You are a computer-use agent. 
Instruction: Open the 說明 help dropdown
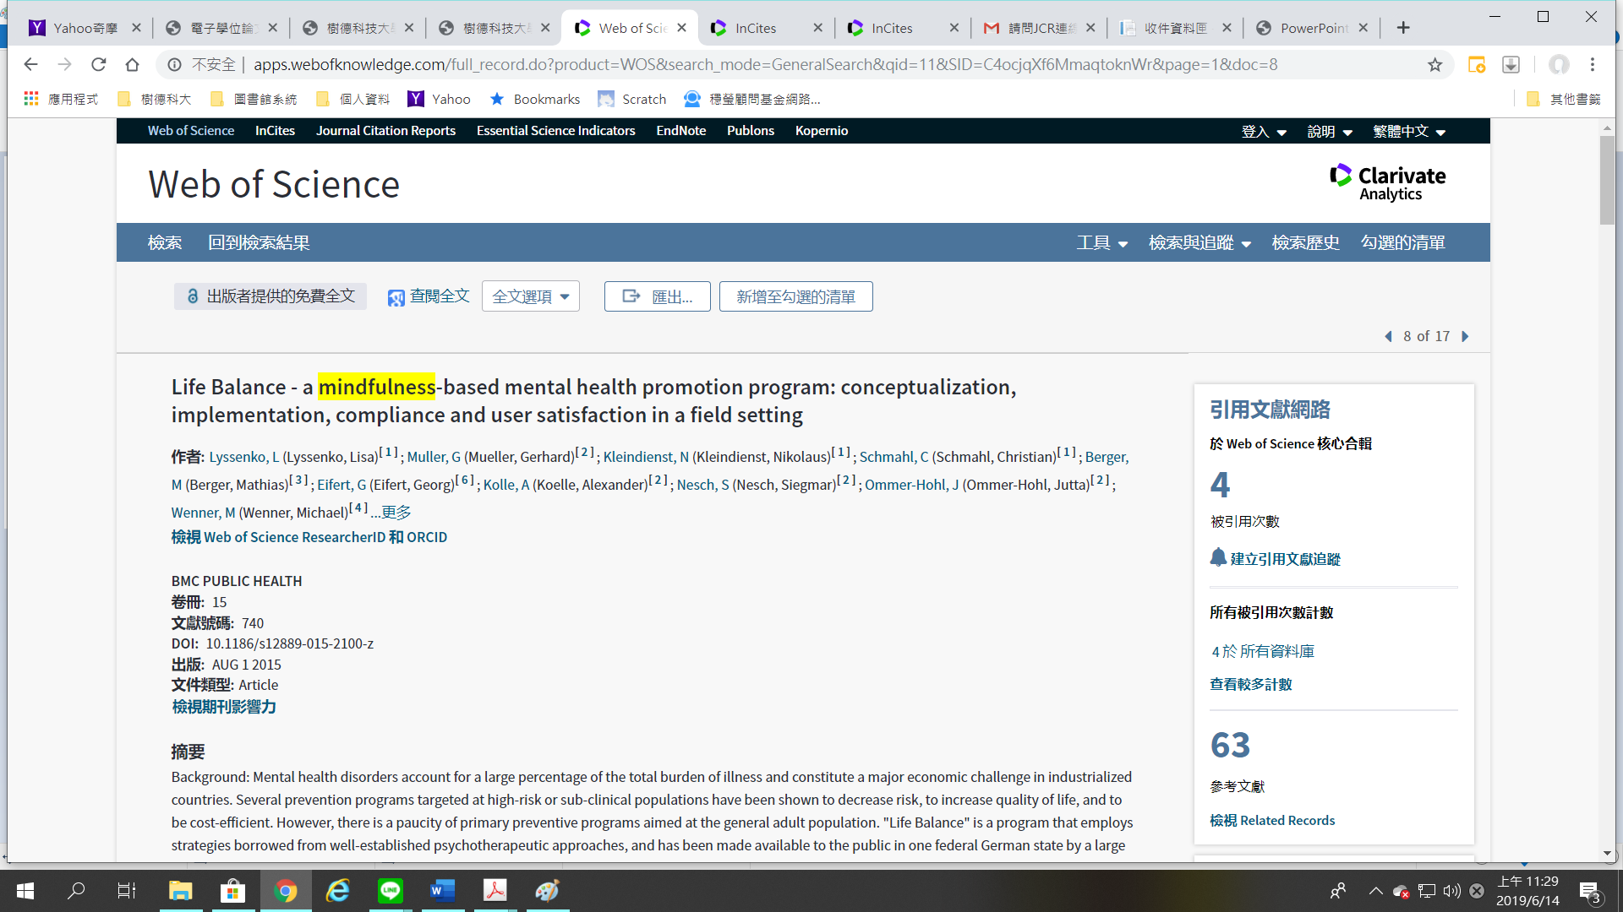pos(1330,132)
